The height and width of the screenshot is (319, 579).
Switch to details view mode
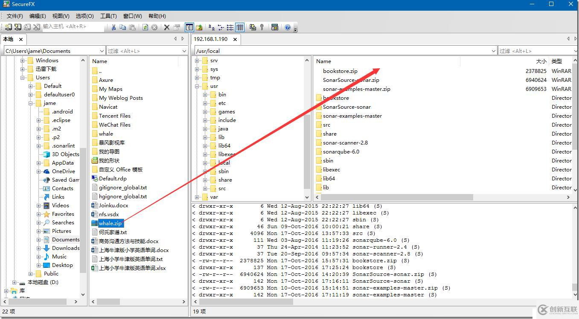click(240, 27)
